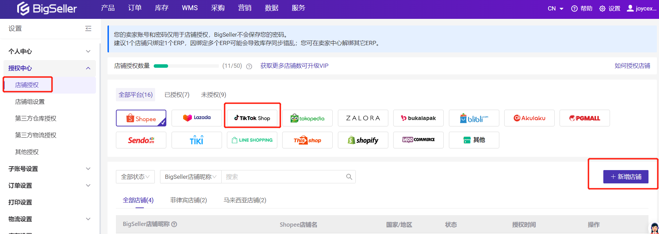659x234 pixels.
Task: Pick the Tokopedia platform tile
Action: click(x=307, y=118)
